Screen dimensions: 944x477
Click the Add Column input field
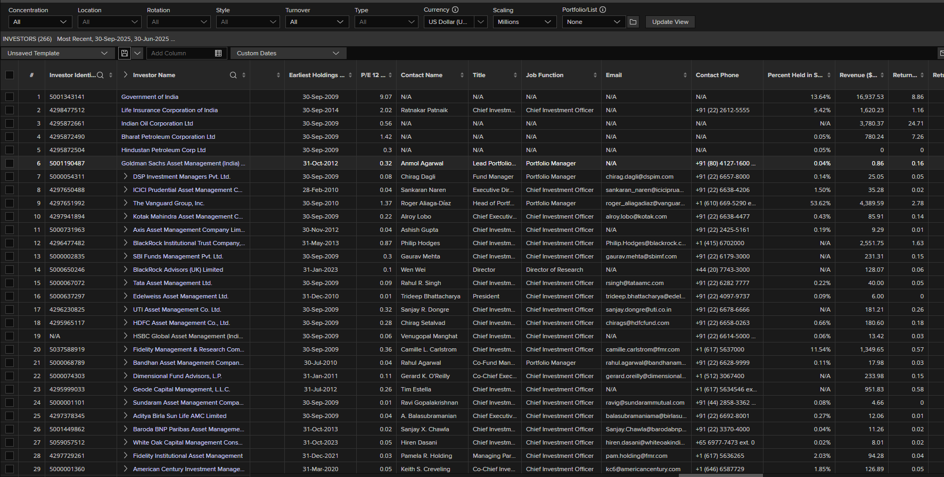[180, 53]
